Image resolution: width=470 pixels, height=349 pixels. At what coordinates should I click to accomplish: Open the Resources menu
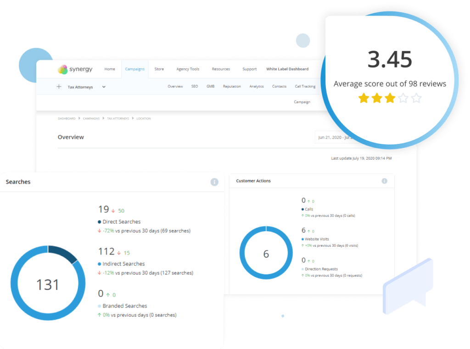[x=221, y=69]
